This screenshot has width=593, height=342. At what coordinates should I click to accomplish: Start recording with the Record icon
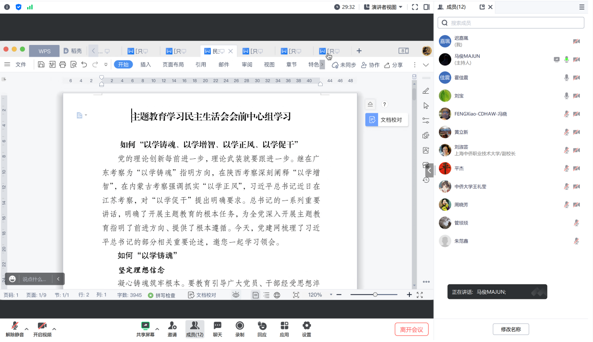(x=240, y=326)
